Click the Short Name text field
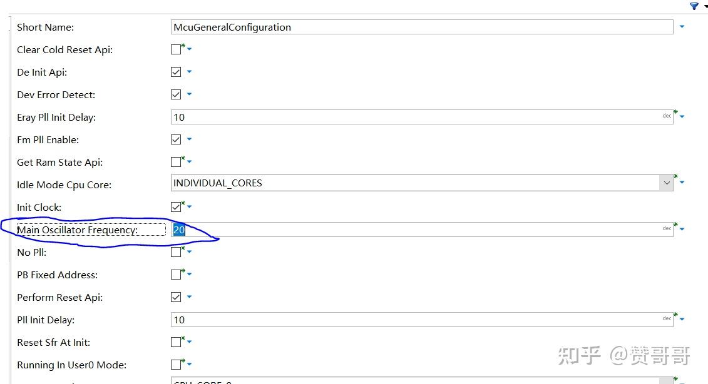 (419, 27)
